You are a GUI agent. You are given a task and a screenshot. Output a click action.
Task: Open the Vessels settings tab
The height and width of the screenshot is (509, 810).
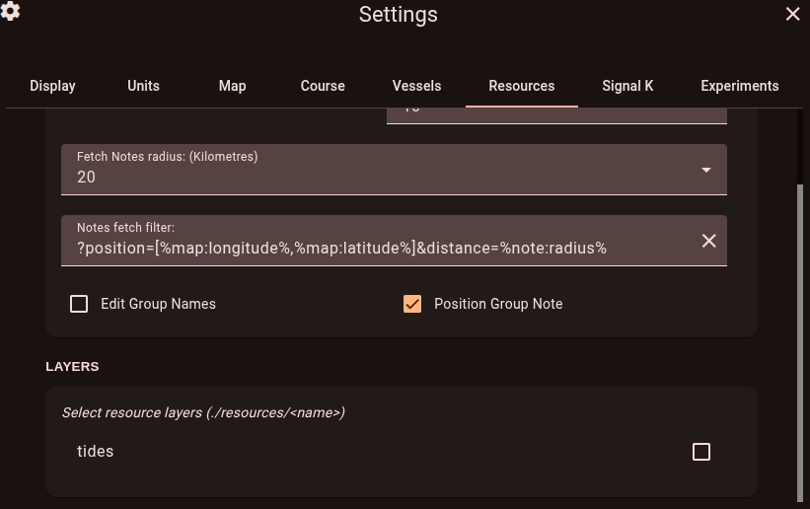pyautogui.click(x=416, y=86)
